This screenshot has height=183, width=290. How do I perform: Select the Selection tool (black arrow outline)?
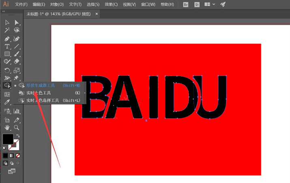pos(7,23)
